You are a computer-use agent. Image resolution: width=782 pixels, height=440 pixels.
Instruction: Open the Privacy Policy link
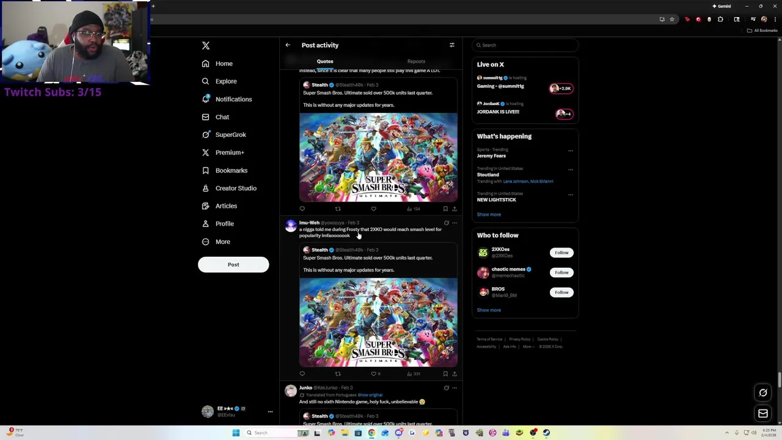pyautogui.click(x=520, y=340)
